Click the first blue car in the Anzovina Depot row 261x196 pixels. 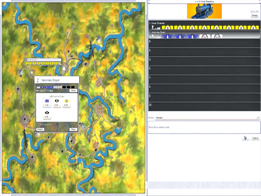click(x=165, y=36)
